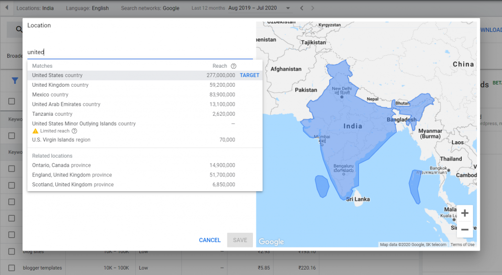The width and height of the screenshot is (502, 275).
Task: Zoom in on the map with plus button
Action: pyautogui.click(x=465, y=213)
